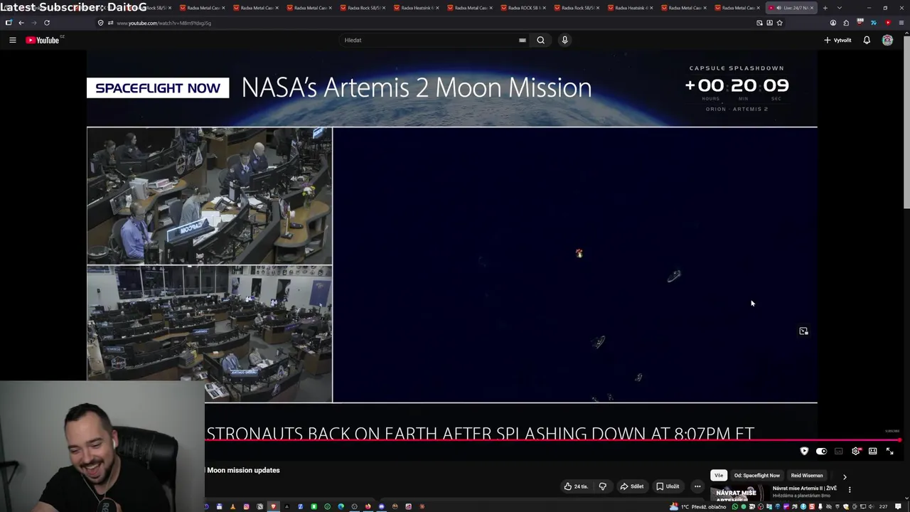The image size is (910, 512).
Task: Bookmark this page with the star icon
Action: point(780,23)
